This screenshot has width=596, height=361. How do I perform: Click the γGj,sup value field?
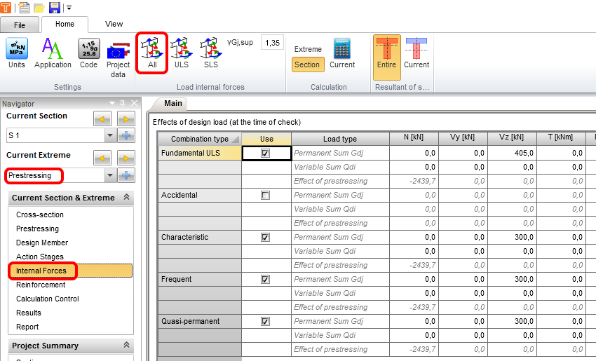pyautogui.click(x=271, y=43)
